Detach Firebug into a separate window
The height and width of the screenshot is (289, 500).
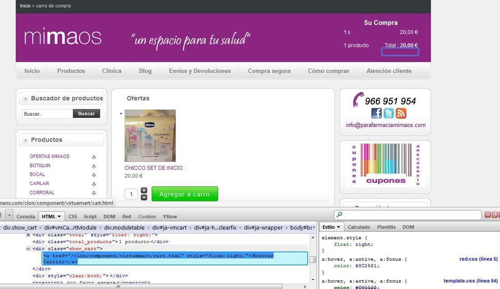pyautogui.click(x=494, y=215)
